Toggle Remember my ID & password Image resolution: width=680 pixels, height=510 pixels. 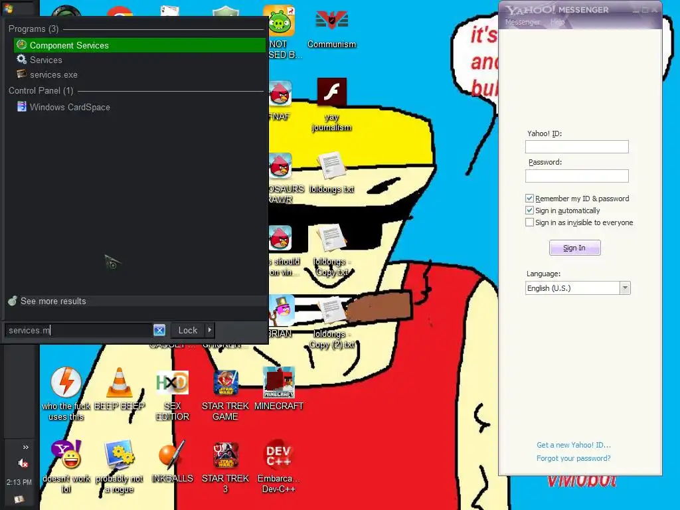529,198
